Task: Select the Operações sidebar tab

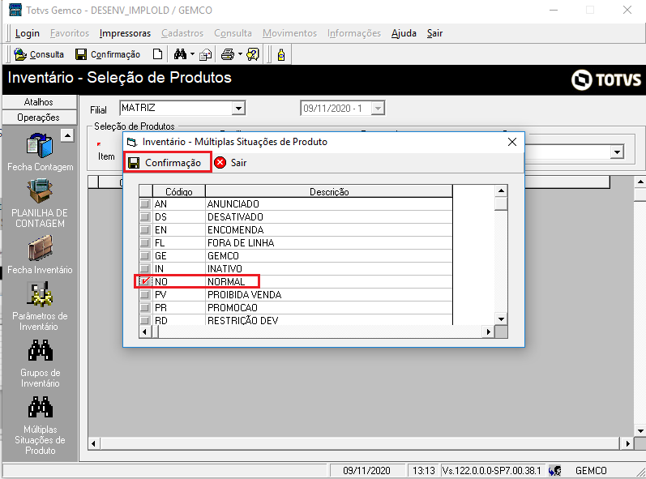Action: (x=39, y=118)
